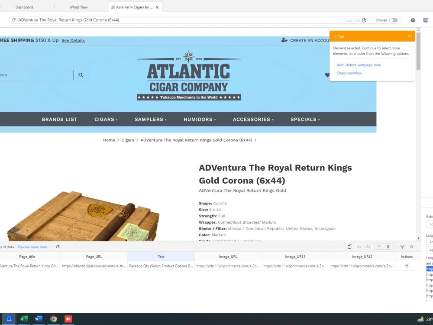Click the See Details shipping link
This screenshot has height=325, width=433.
[x=73, y=40]
